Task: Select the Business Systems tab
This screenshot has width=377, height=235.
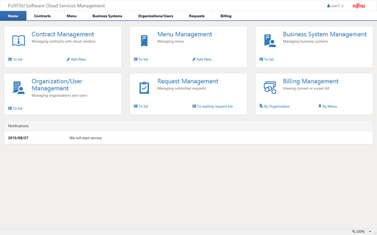Action: (107, 16)
